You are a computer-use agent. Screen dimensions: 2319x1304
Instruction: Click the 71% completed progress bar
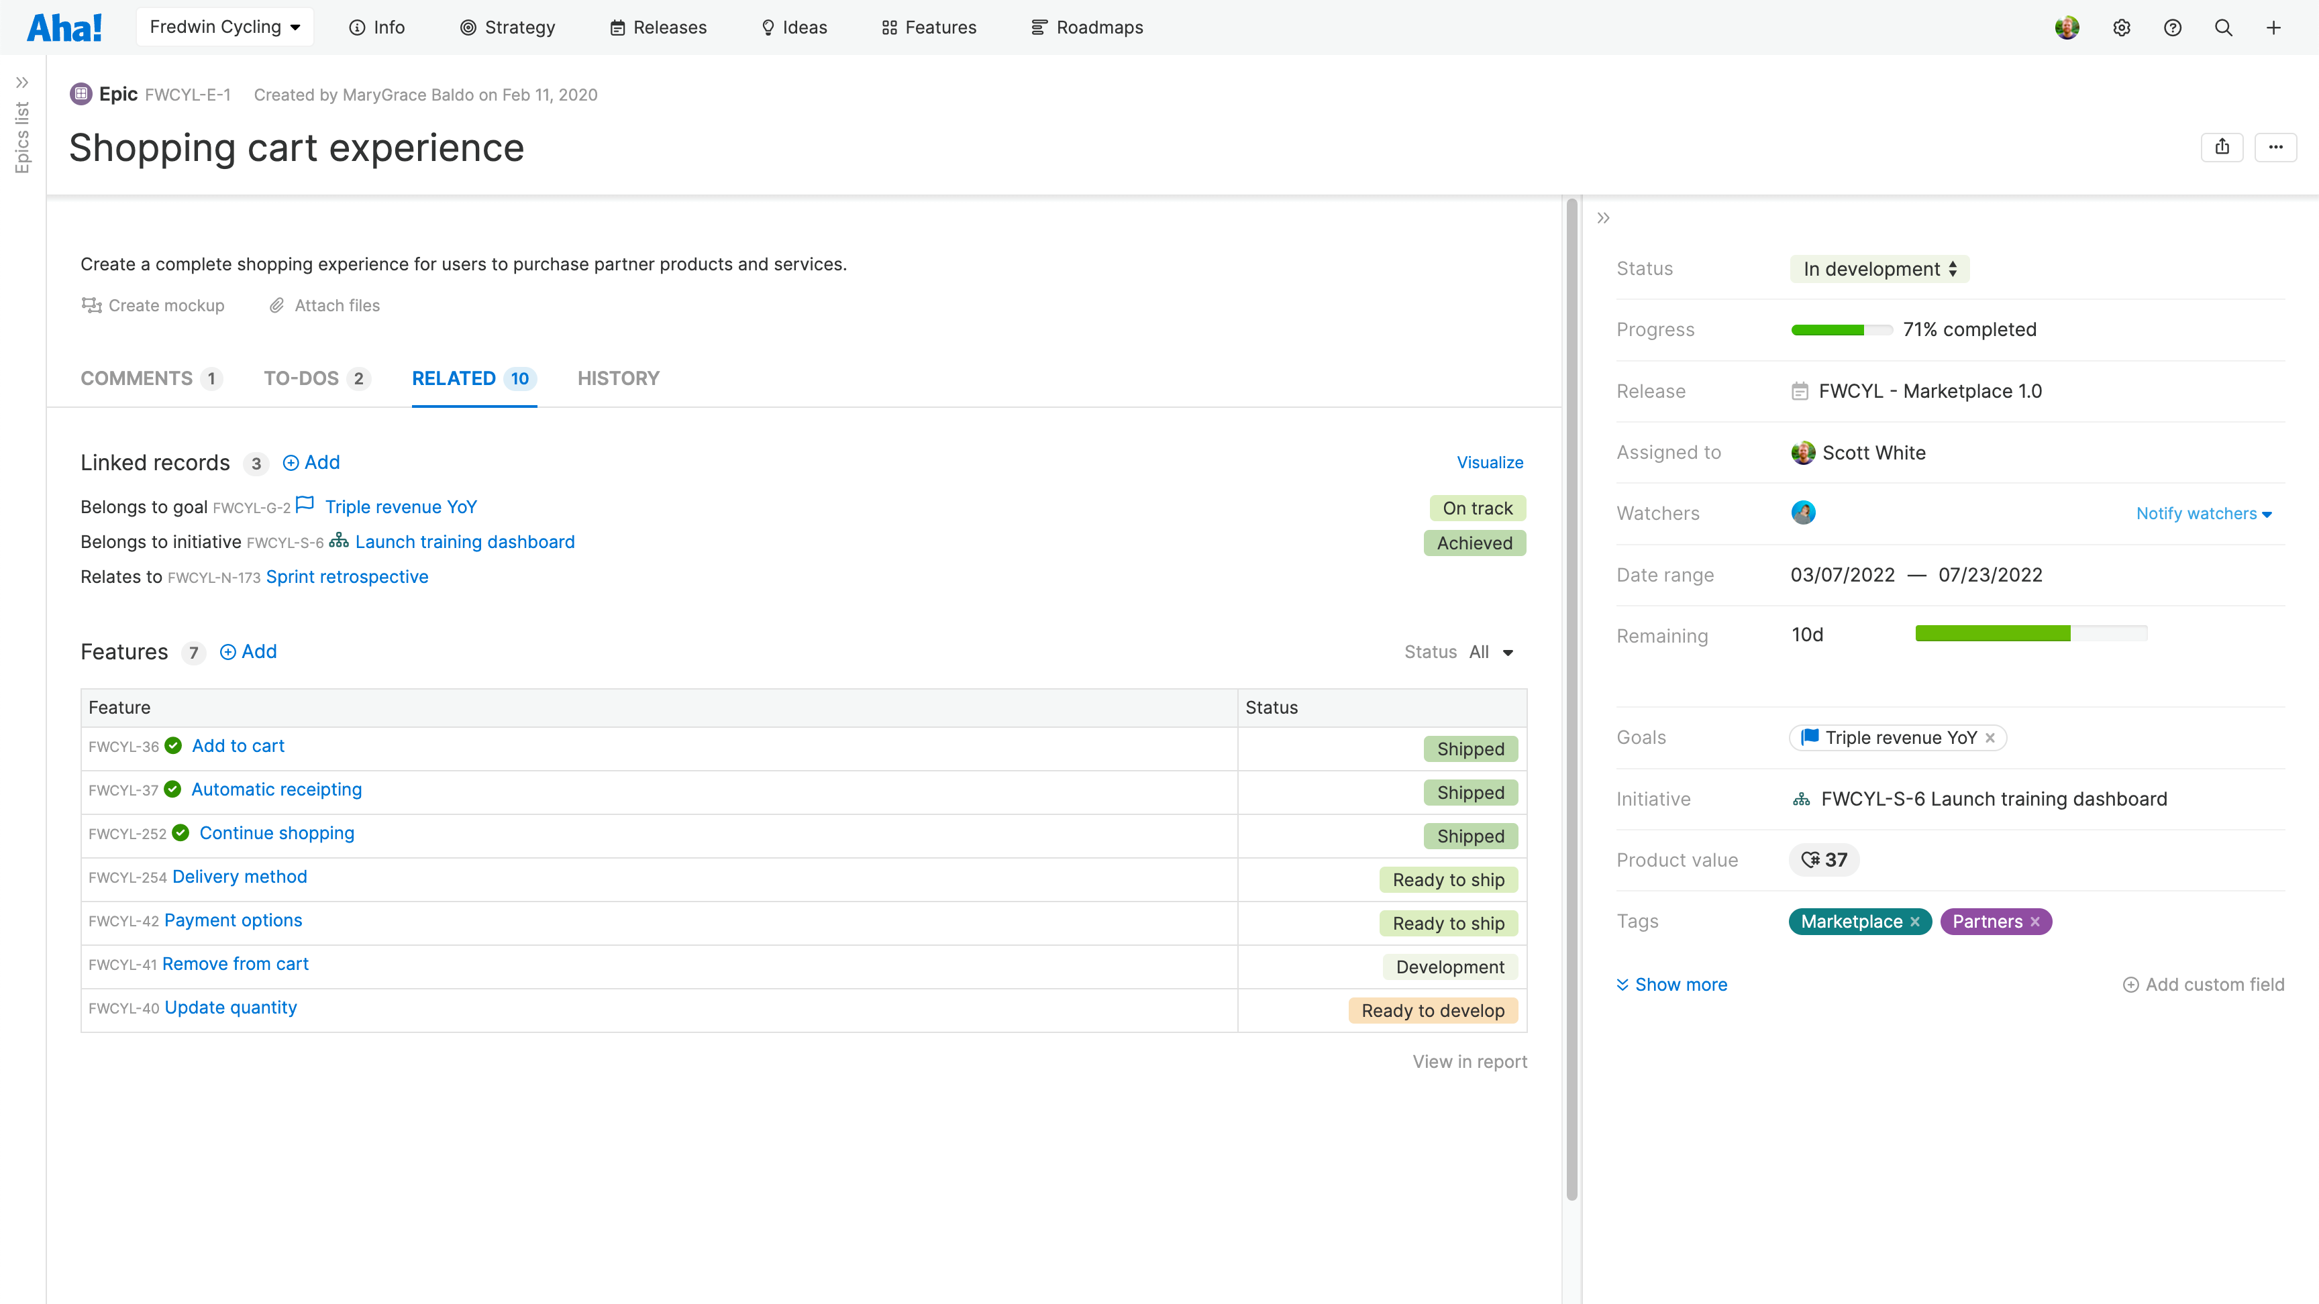(x=1840, y=329)
